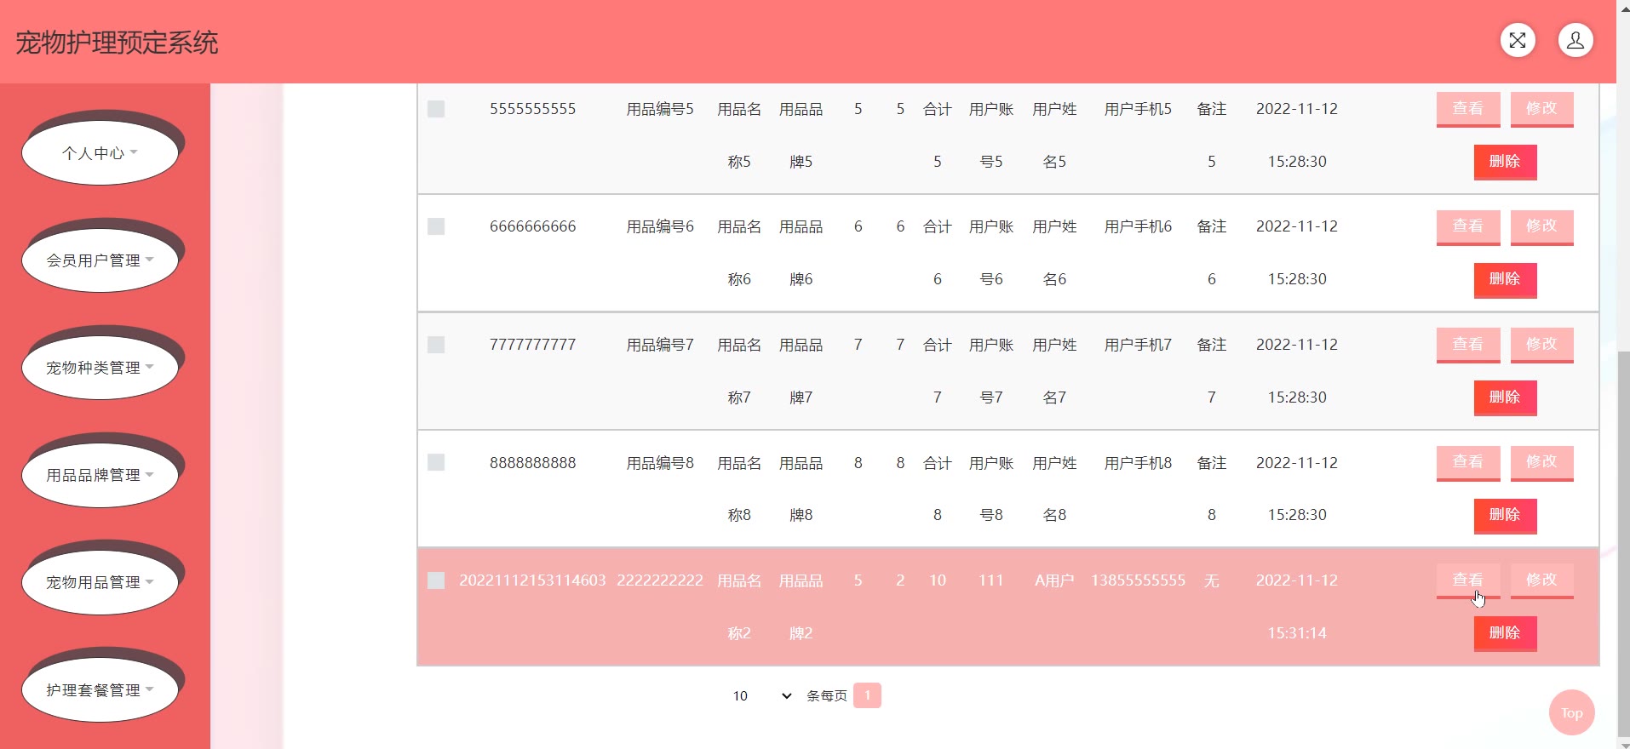Click the 用户手机5 cell
The image size is (1630, 749).
1138,109
